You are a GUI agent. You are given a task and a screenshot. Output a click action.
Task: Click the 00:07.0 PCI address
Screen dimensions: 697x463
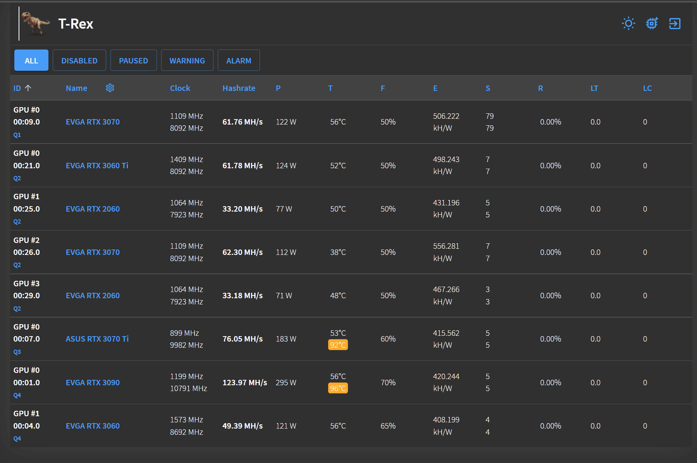coord(27,339)
